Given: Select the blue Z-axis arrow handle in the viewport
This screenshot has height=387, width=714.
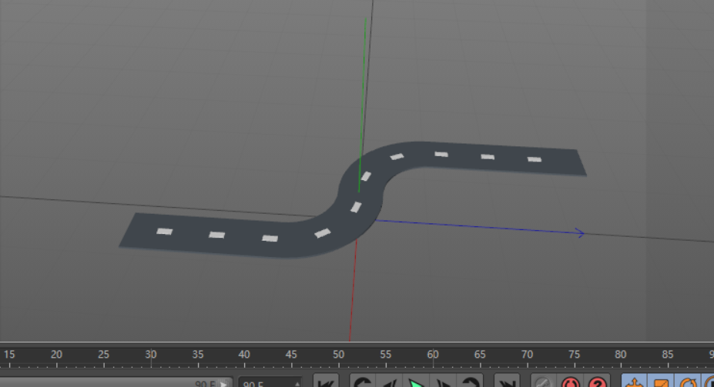Looking at the screenshot, I should click(x=580, y=233).
